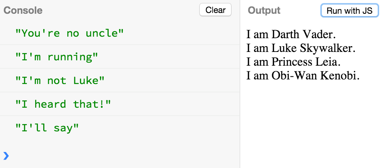Click empty output area below Obi-Wan Kenobi line
Viewport: 388px width, 168px height.
pos(314,124)
